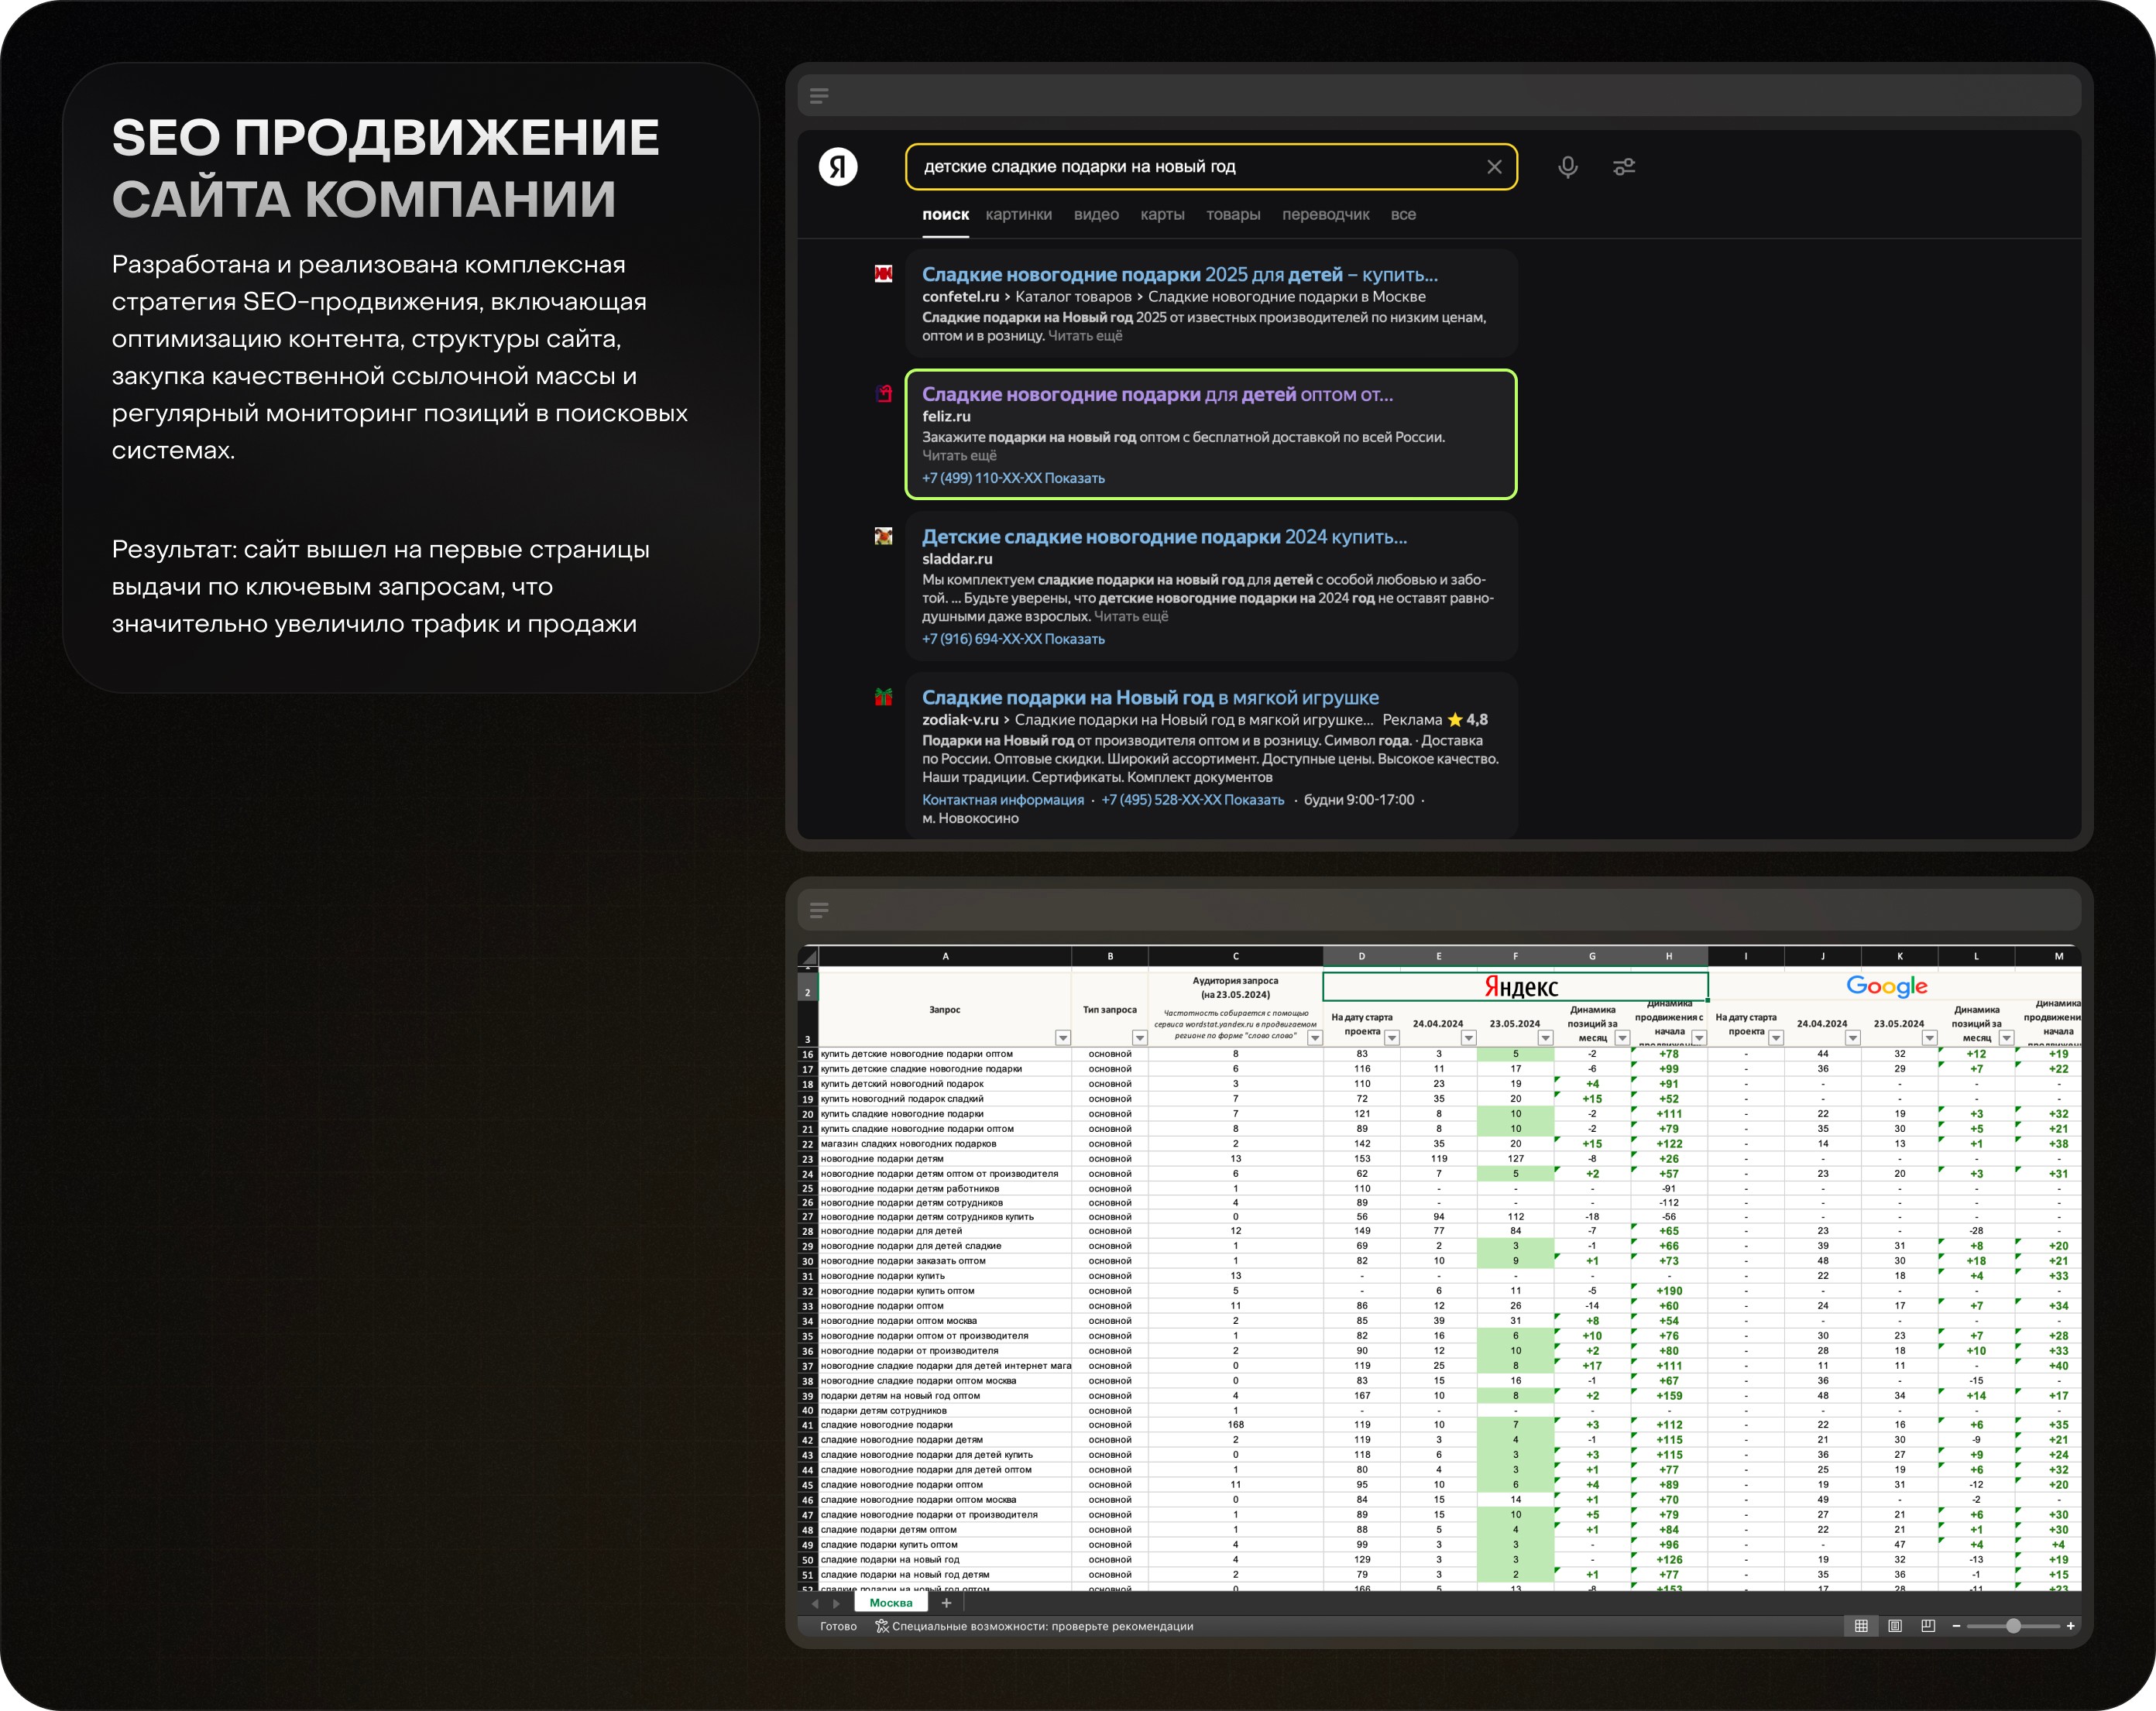Screen dimensions: 2156x1711
Task: Open filter dropdown for 23.05.2024 Yandex column
Action: pyautogui.click(x=1545, y=1038)
